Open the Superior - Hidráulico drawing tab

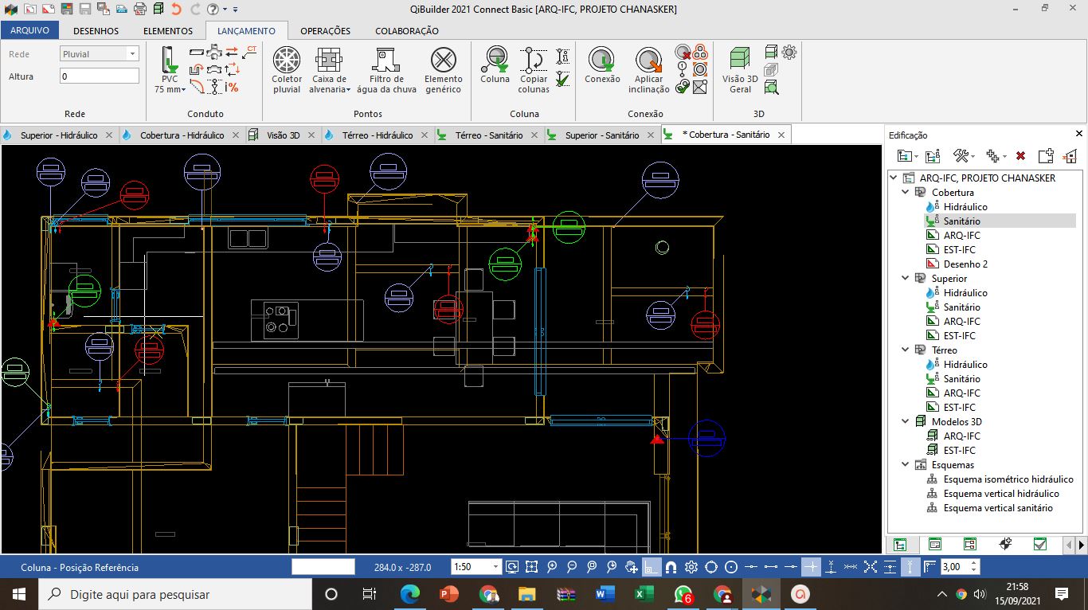59,135
